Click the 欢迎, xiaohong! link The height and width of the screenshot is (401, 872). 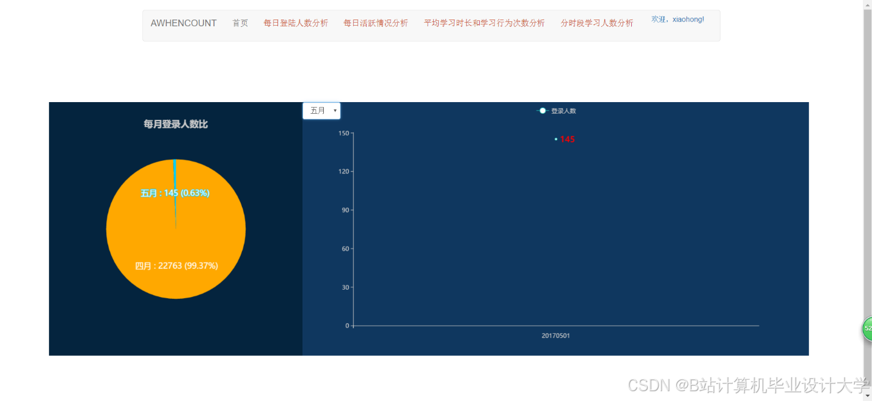point(677,19)
